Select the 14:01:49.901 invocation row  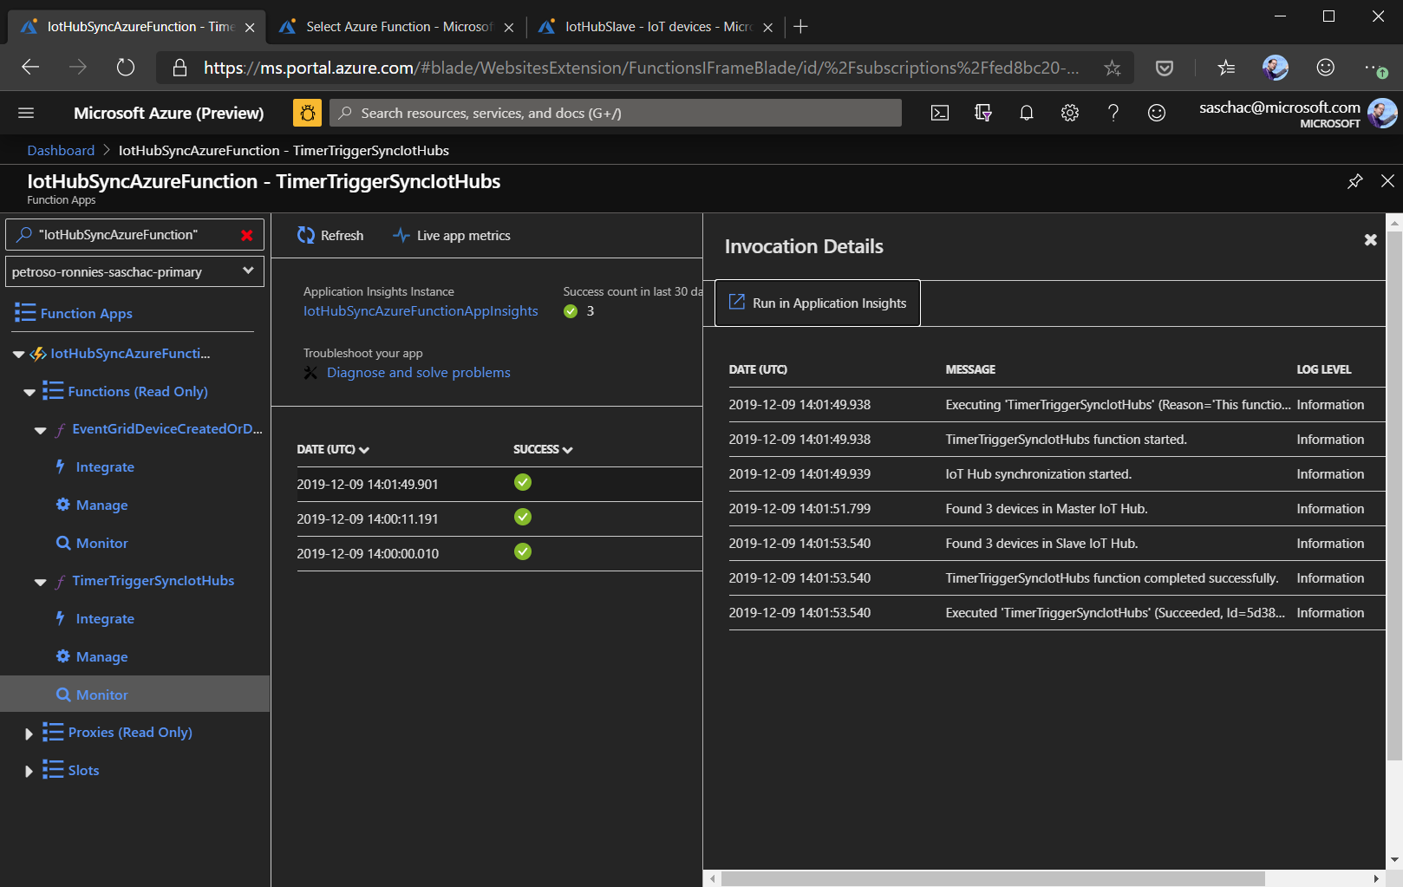click(x=499, y=484)
